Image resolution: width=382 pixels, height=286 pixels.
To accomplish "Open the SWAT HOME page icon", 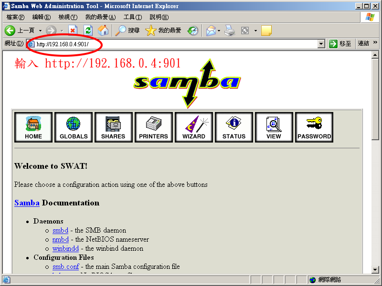I will click(33, 127).
